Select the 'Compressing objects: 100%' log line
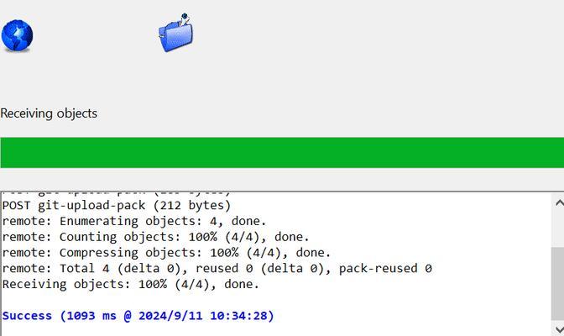564x336 pixels. pyautogui.click(x=166, y=253)
